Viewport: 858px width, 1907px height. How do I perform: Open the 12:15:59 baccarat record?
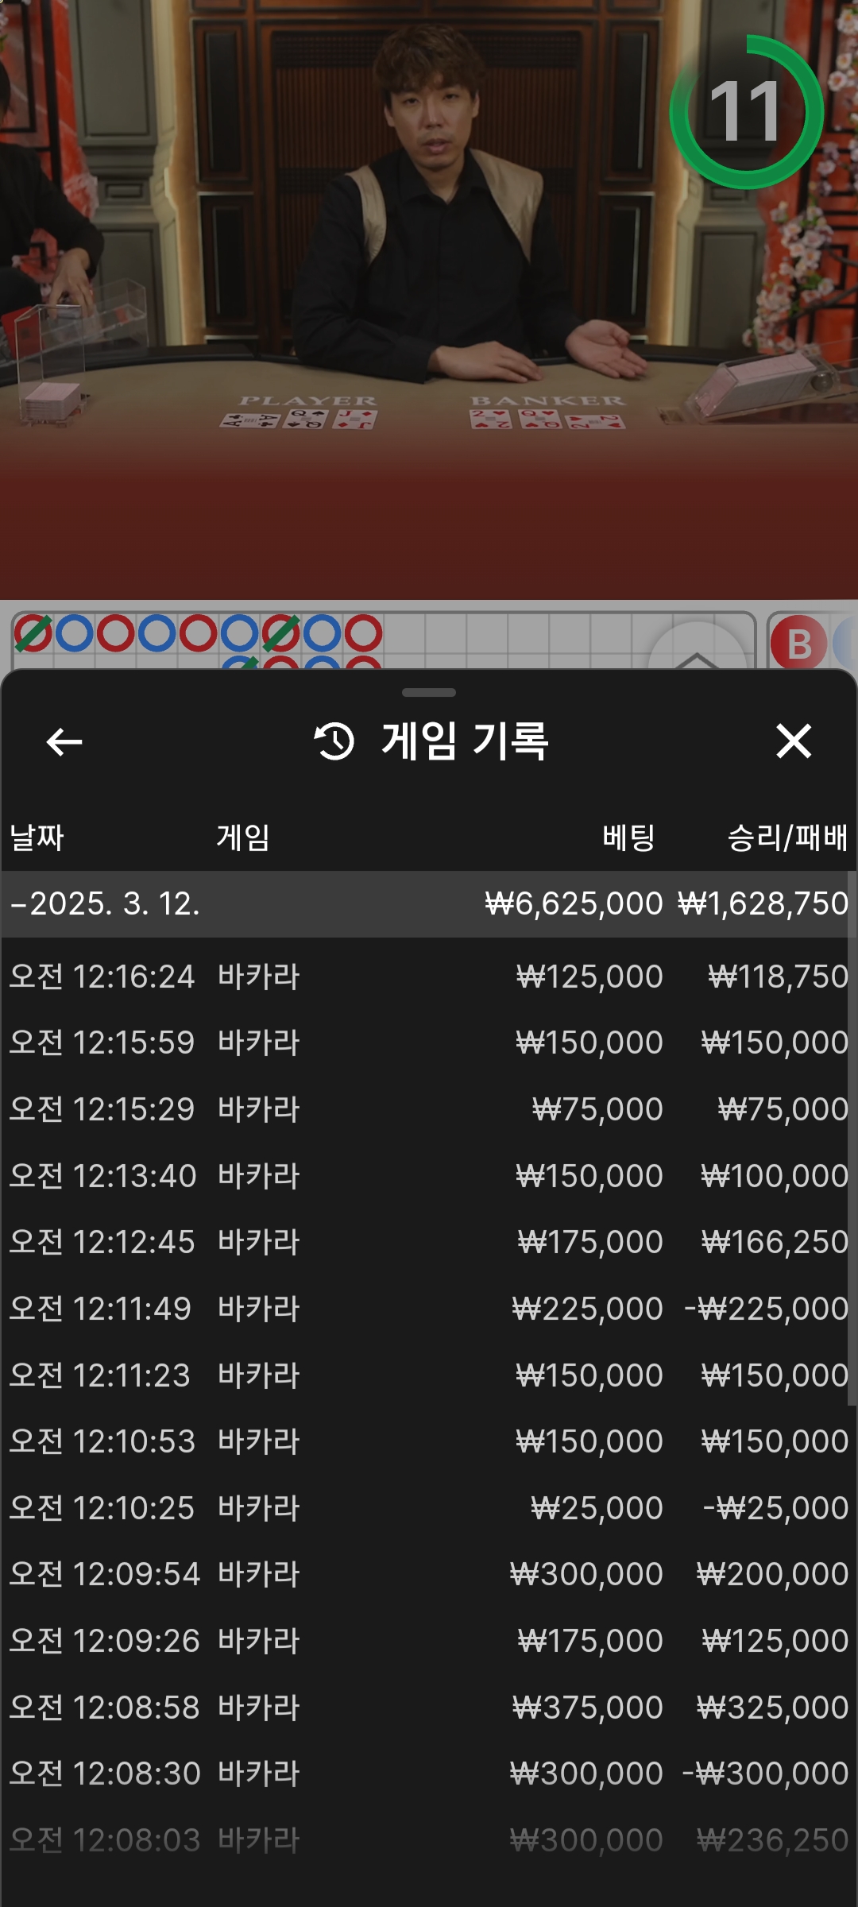429,1042
